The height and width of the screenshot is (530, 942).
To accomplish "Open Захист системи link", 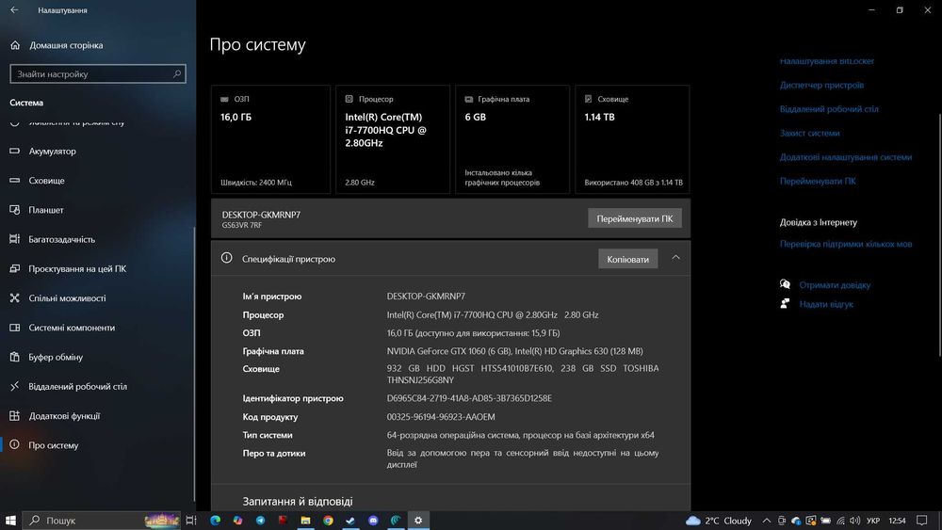I will (x=809, y=134).
